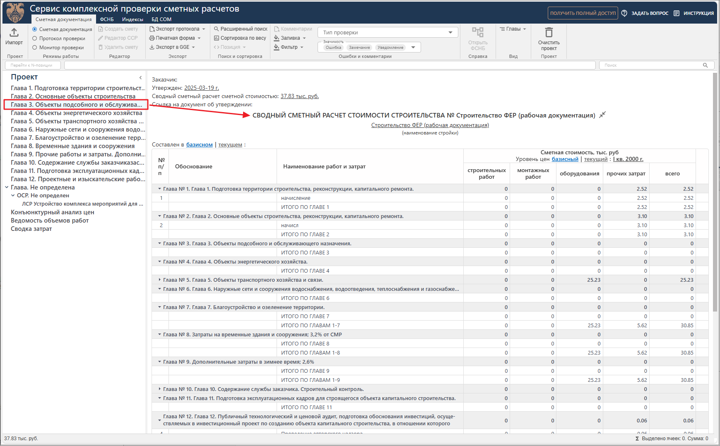Screen dimensions: 720x446
Task: Switch to the ФСНБ tab
Action: tap(107, 19)
